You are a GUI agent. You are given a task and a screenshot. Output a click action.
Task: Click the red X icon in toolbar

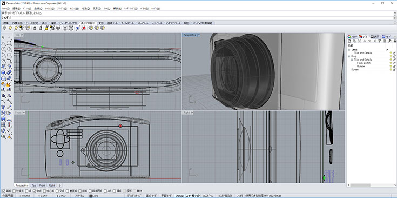click(83, 28)
